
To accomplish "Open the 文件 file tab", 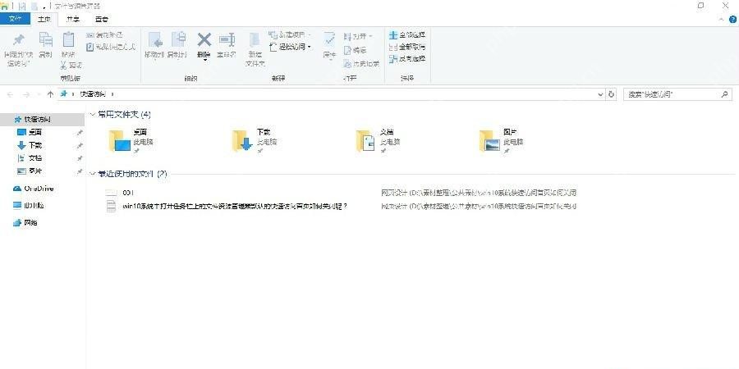I will [15, 20].
